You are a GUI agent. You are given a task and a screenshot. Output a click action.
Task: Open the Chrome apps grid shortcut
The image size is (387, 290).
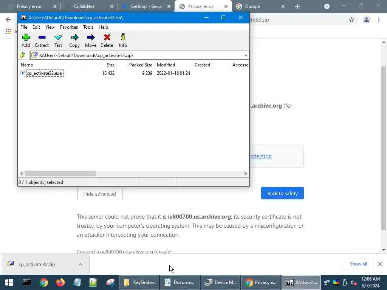(8, 32)
